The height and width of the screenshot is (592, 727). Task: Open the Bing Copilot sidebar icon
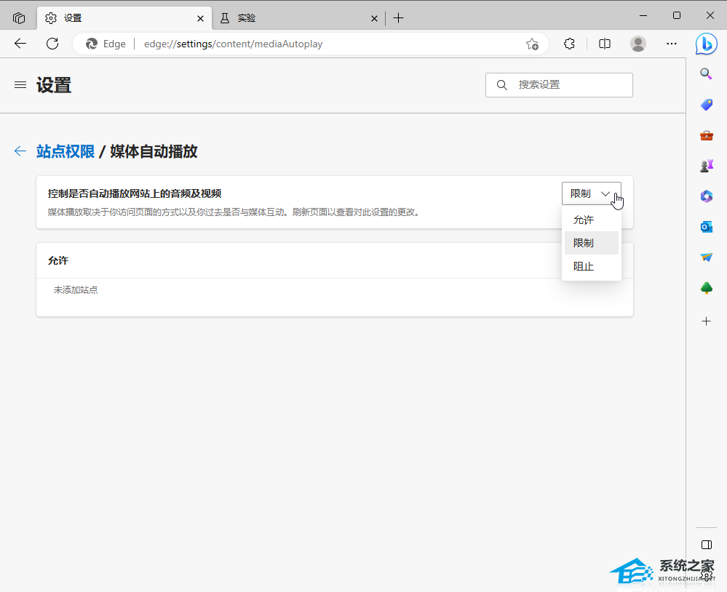click(x=706, y=44)
